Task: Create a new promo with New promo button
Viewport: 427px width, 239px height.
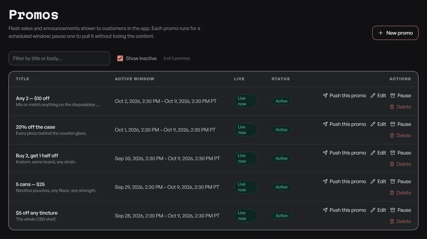Action: 395,33
